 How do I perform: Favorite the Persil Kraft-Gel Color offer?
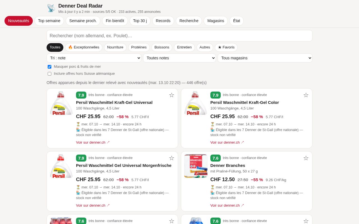tap(306, 95)
